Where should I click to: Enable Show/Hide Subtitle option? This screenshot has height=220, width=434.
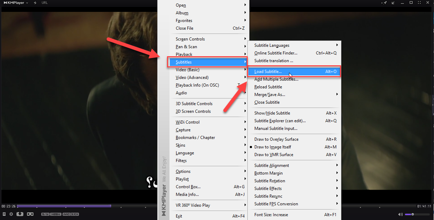(x=272, y=113)
